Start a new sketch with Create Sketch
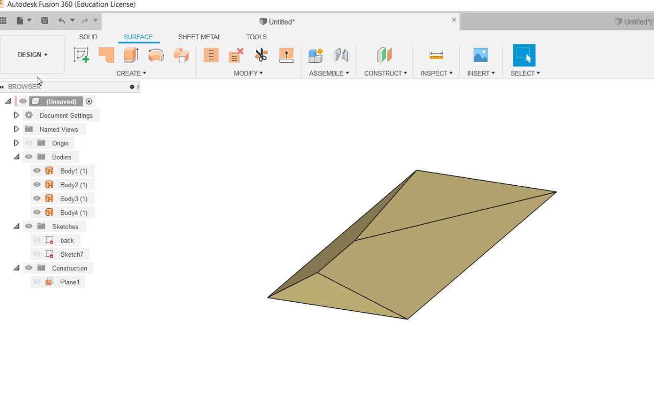Screen dimensions: 654x395 click(x=81, y=55)
